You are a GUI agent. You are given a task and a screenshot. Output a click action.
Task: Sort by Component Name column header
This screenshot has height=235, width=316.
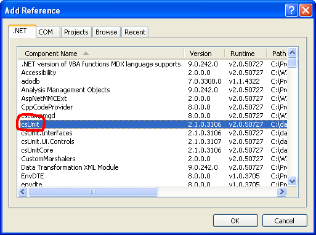[x=100, y=54]
